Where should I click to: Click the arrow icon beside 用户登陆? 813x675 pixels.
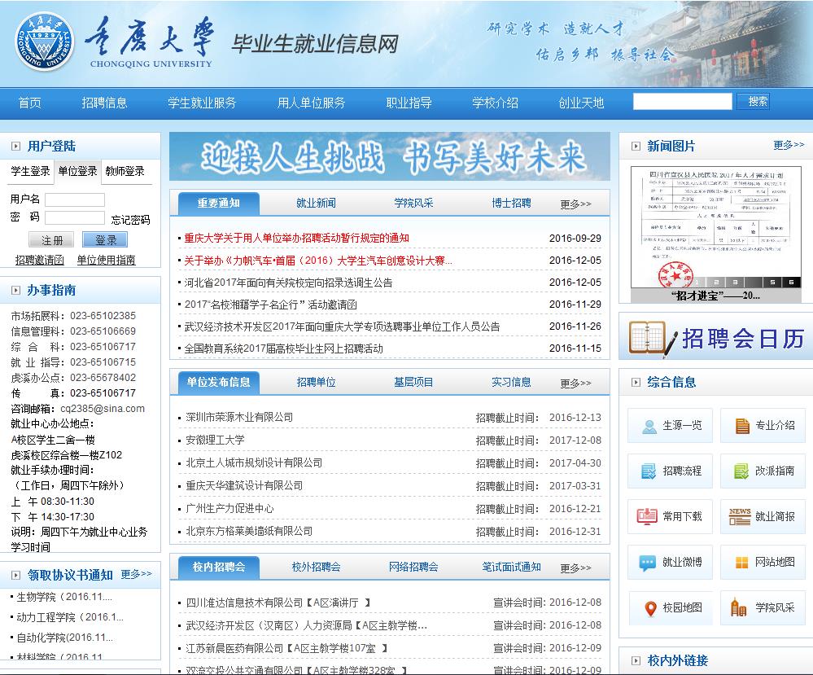[16, 147]
